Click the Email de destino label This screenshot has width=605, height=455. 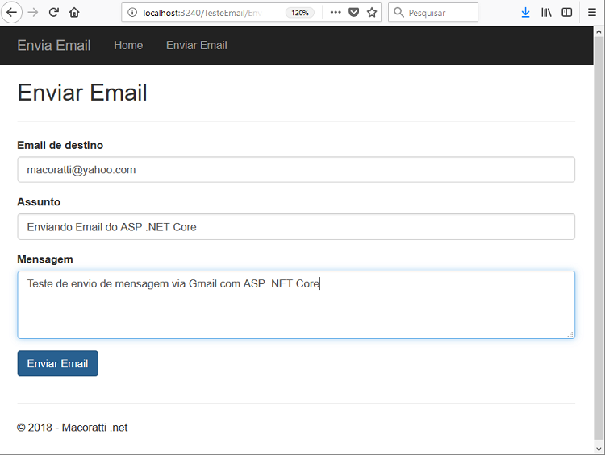[60, 145]
